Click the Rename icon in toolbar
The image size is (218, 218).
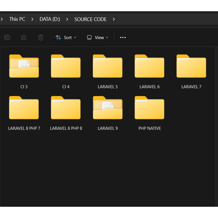tap(7, 37)
